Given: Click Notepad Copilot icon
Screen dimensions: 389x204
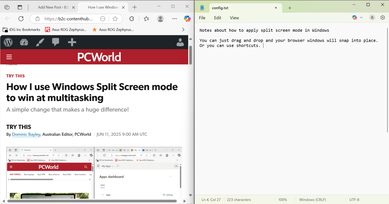Looking at the screenshot, I should coord(355,17).
